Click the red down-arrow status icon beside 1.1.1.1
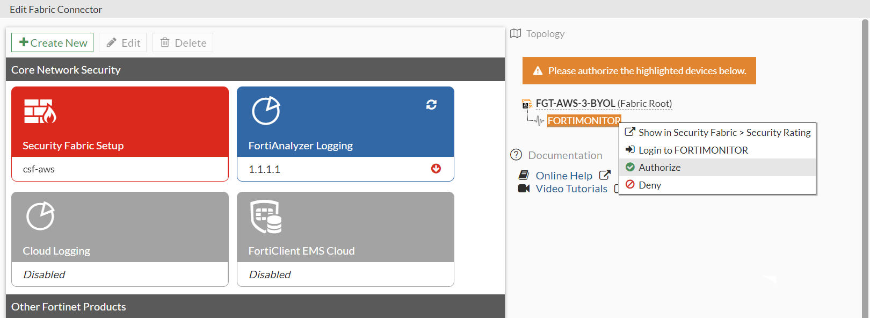Screen dimensions: 870x318 (x=436, y=169)
